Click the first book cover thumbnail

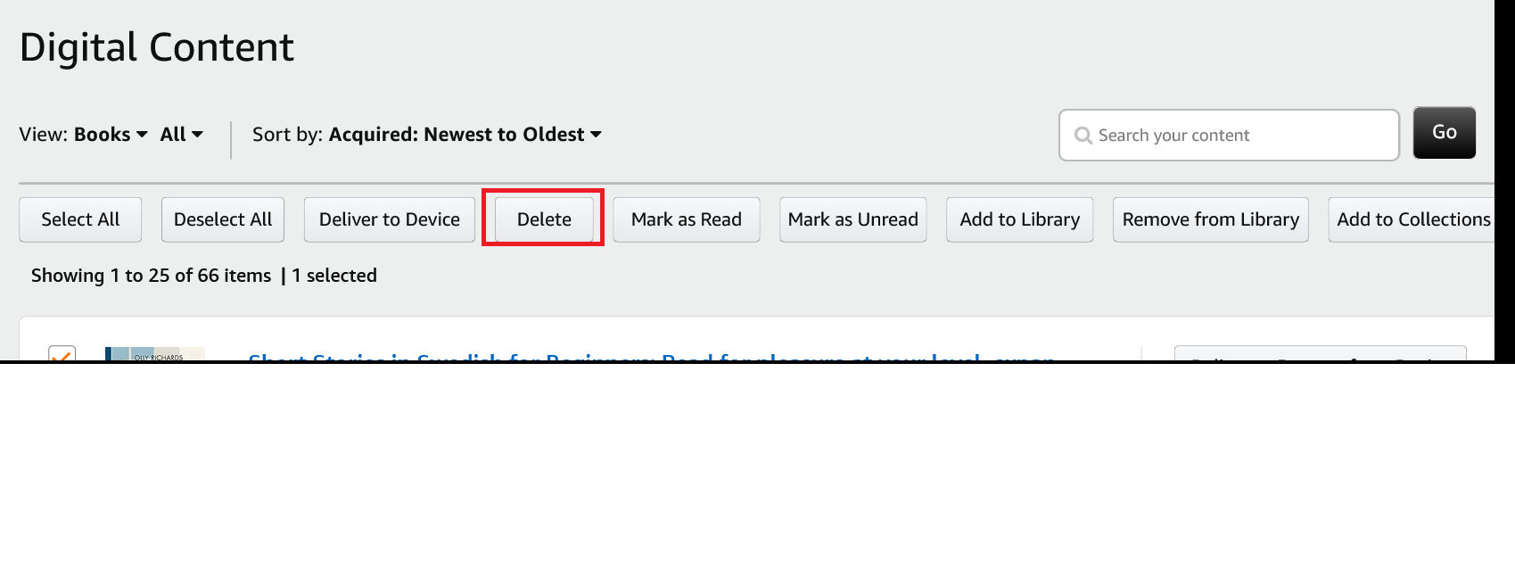tap(155, 355)
